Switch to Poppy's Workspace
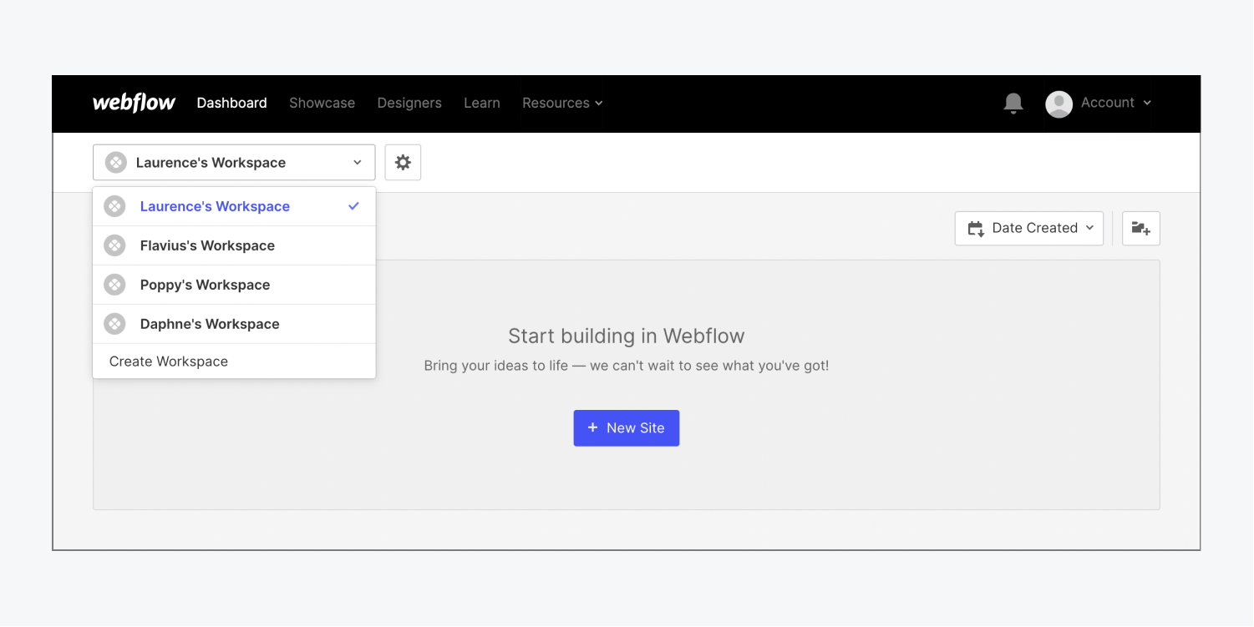Screen dimensions: 1254x627 pyautogui.click(x=234, y=285)
